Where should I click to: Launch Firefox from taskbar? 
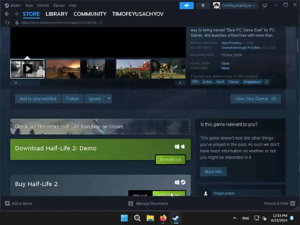click(x=163, y=218)
